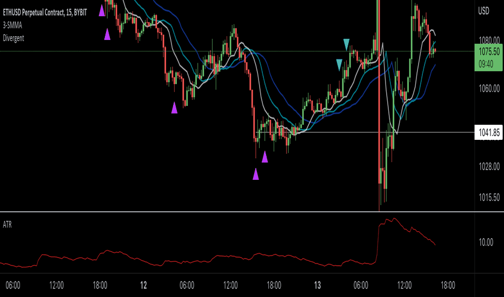This screenshot has height=297, width=504.
Task: Select the red ATR line peak
Action: [x=394, y=219]
